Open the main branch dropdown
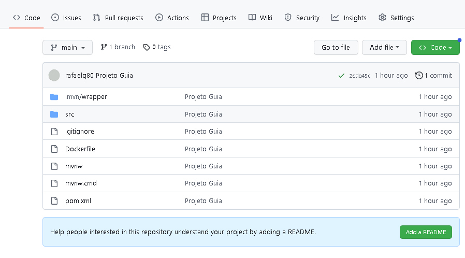This screenshot has height=258, width=465. (67, 48)
